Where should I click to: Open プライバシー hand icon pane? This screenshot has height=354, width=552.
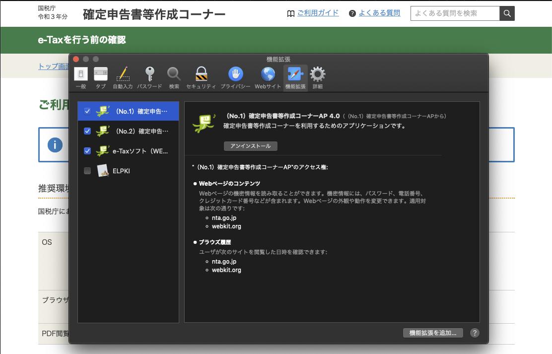click(x=235, y=77)
